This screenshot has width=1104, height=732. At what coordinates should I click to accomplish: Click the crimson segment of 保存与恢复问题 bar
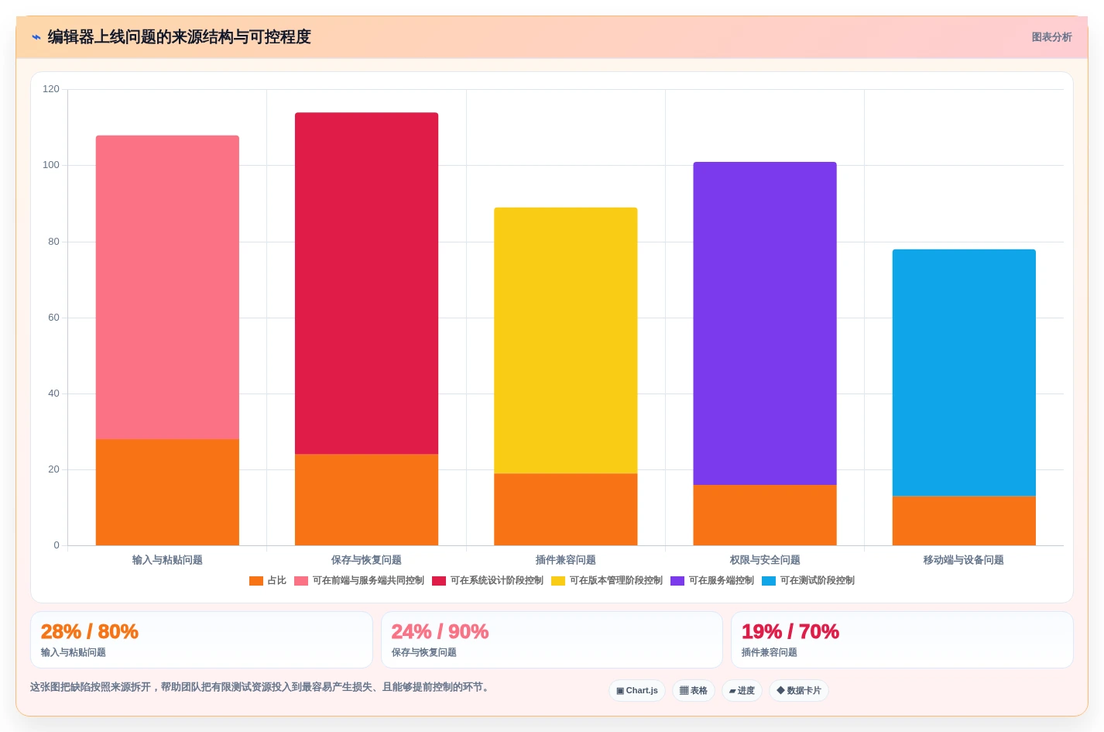[x=366, y=284]
